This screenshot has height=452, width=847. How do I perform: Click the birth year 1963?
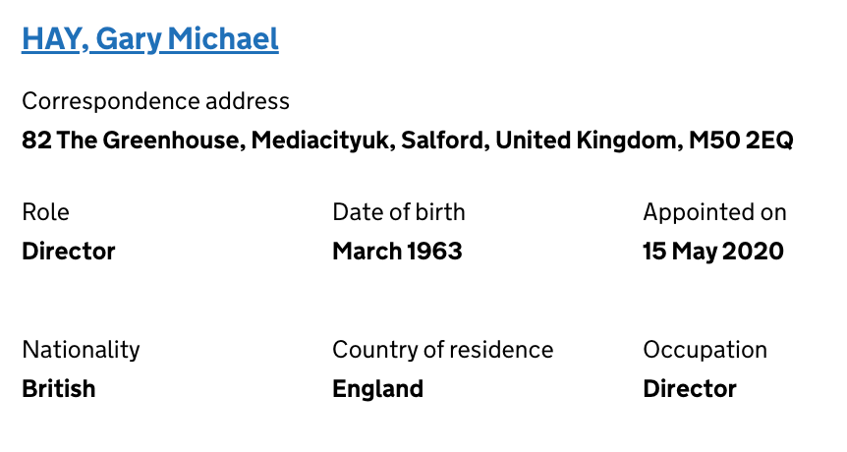coord(434,252)
